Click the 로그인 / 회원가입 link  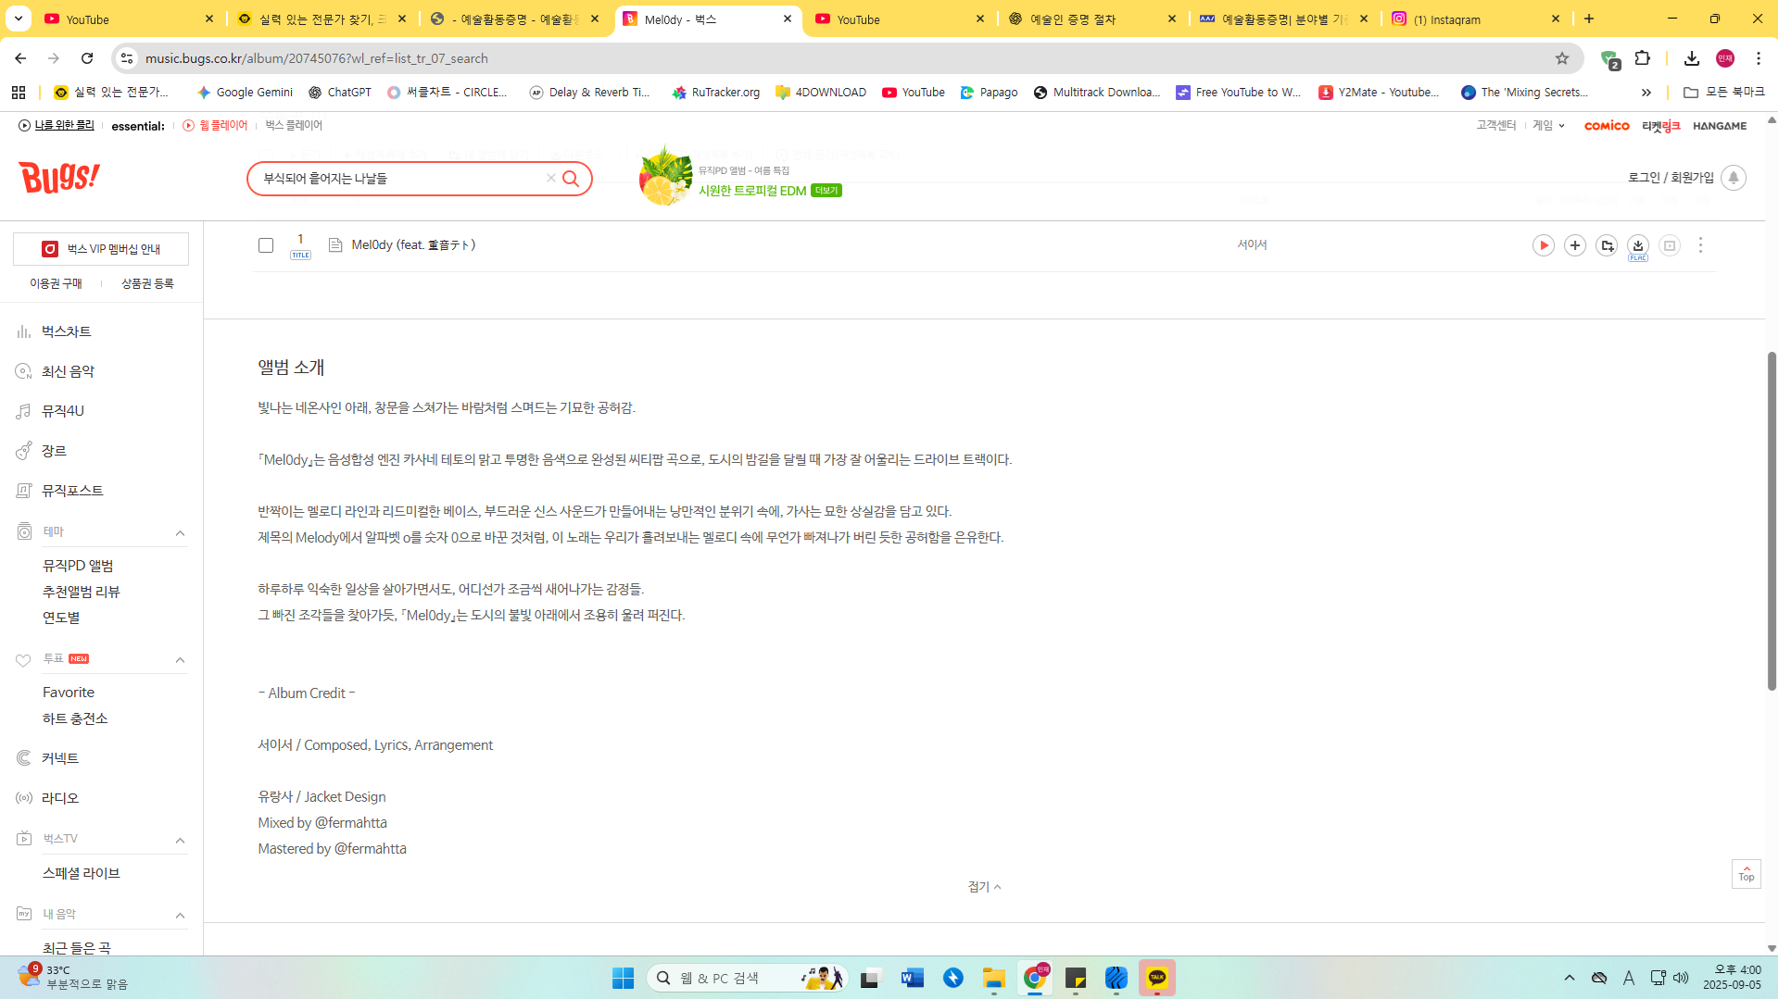click(x=1671, y=178)
